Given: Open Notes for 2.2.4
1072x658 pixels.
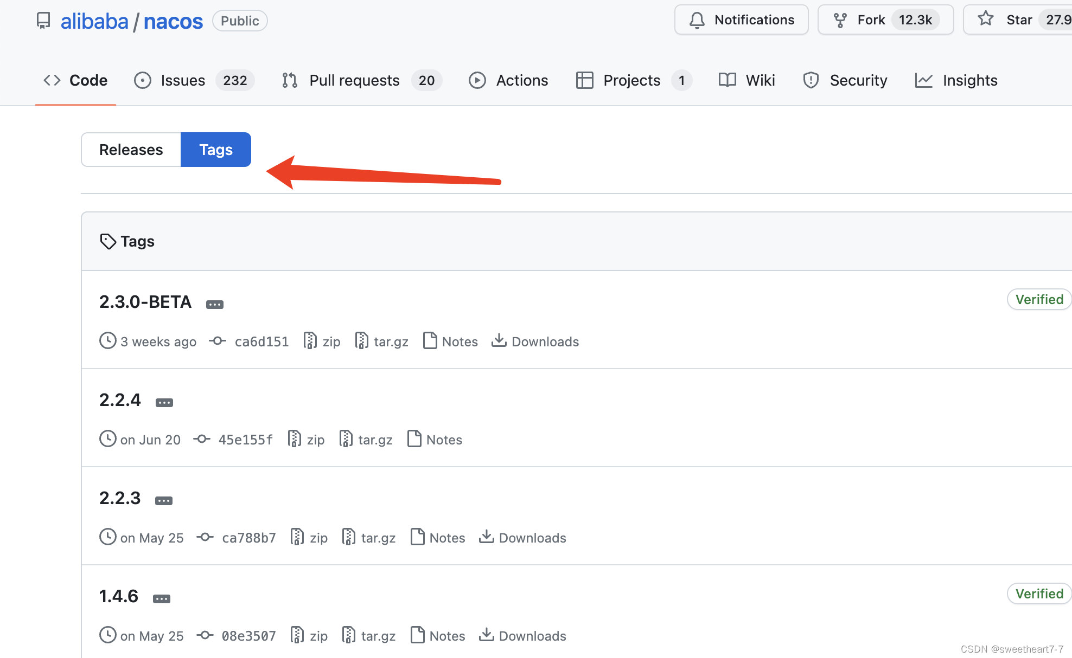Looking at the screenshot, I should [x=435, y=440].
